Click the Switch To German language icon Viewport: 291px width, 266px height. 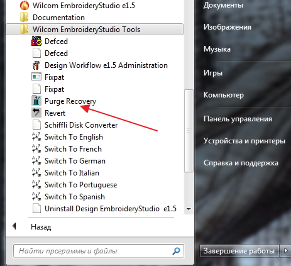pyautogui.click(x=36, y=160)
